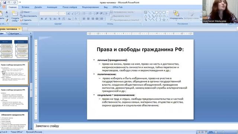
Task: Open the Office Tab ribbon tab
Action: [x=118, y=7]
